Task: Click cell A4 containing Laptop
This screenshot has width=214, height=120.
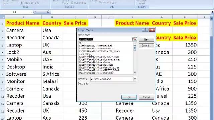Action: pyautogui.click(x=23, y=45)
